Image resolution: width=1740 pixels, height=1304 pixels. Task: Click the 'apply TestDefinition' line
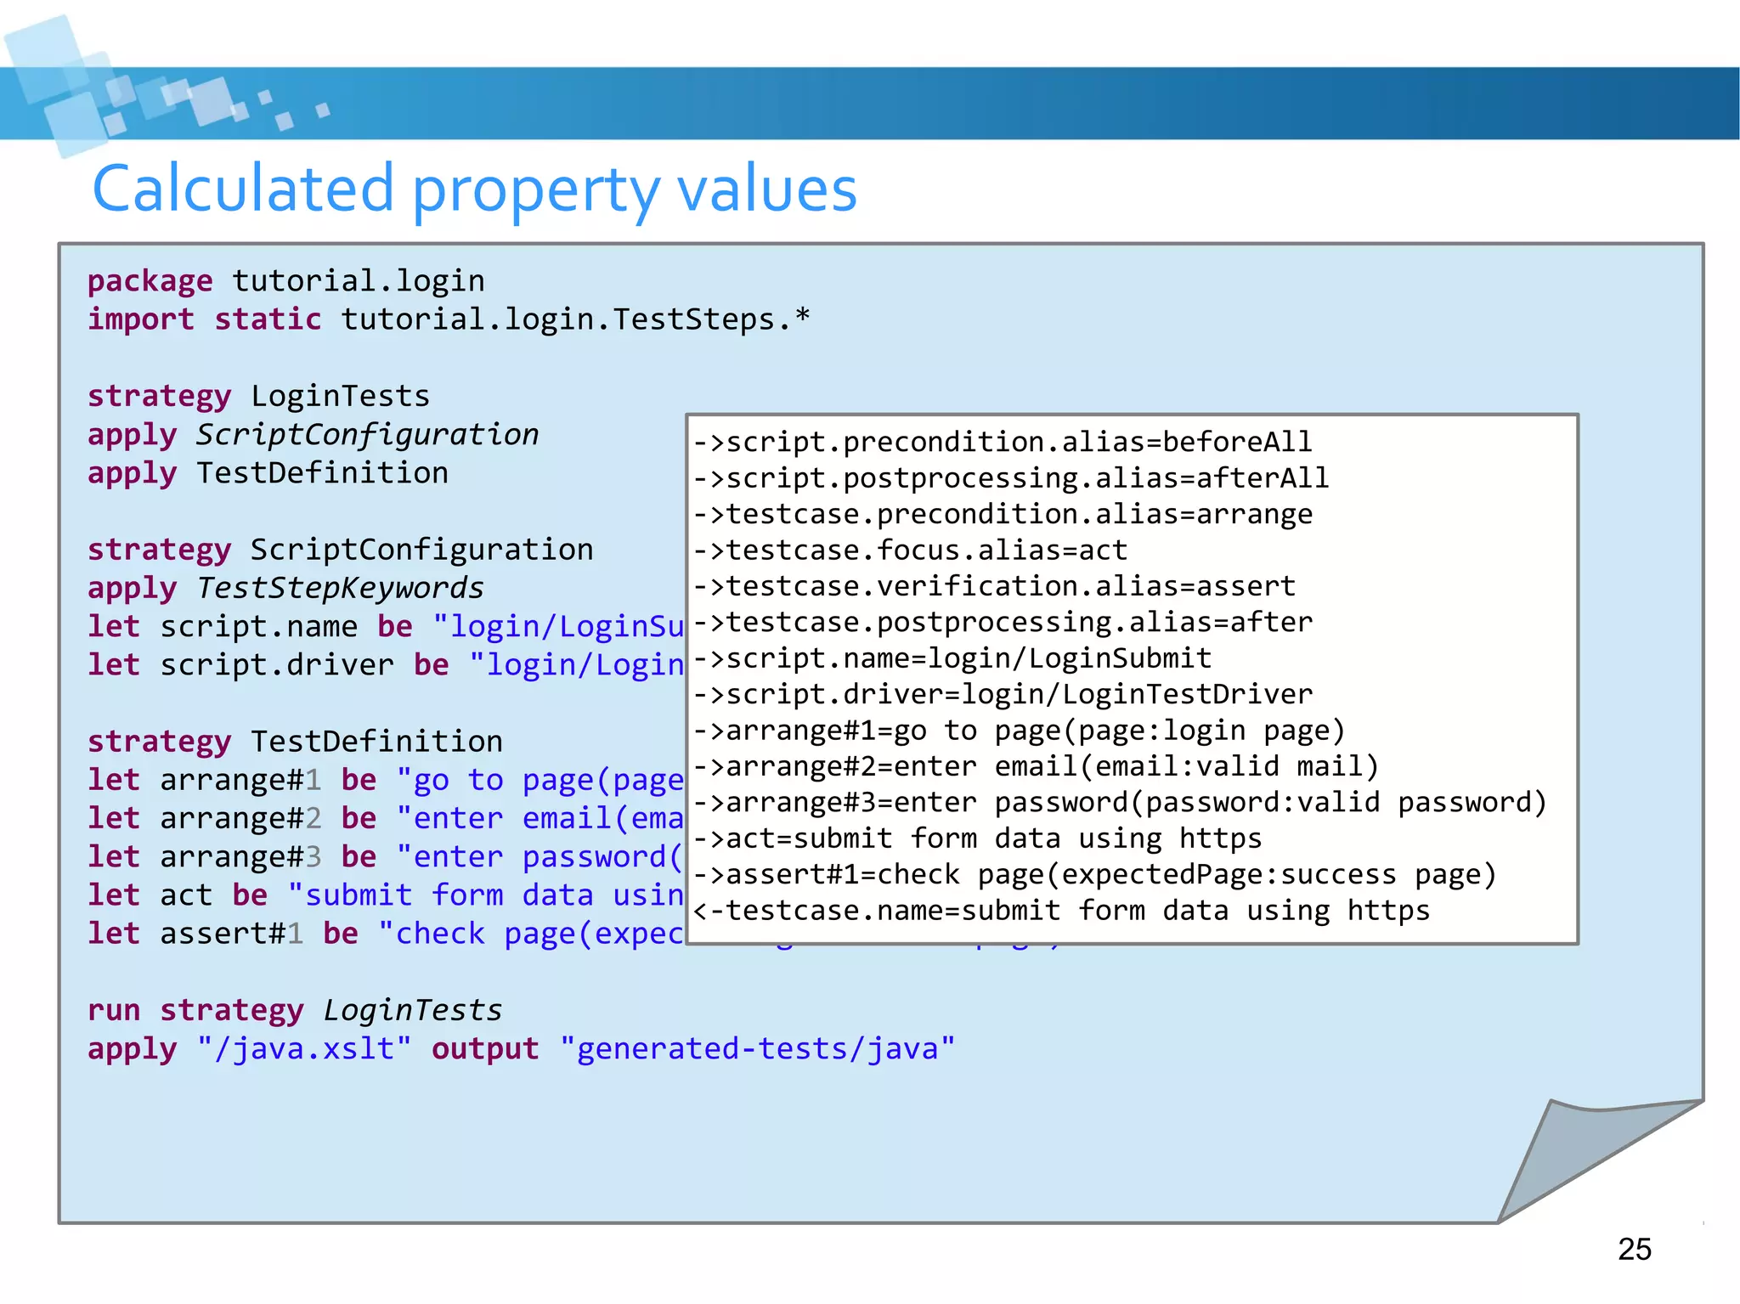(268, 473)
